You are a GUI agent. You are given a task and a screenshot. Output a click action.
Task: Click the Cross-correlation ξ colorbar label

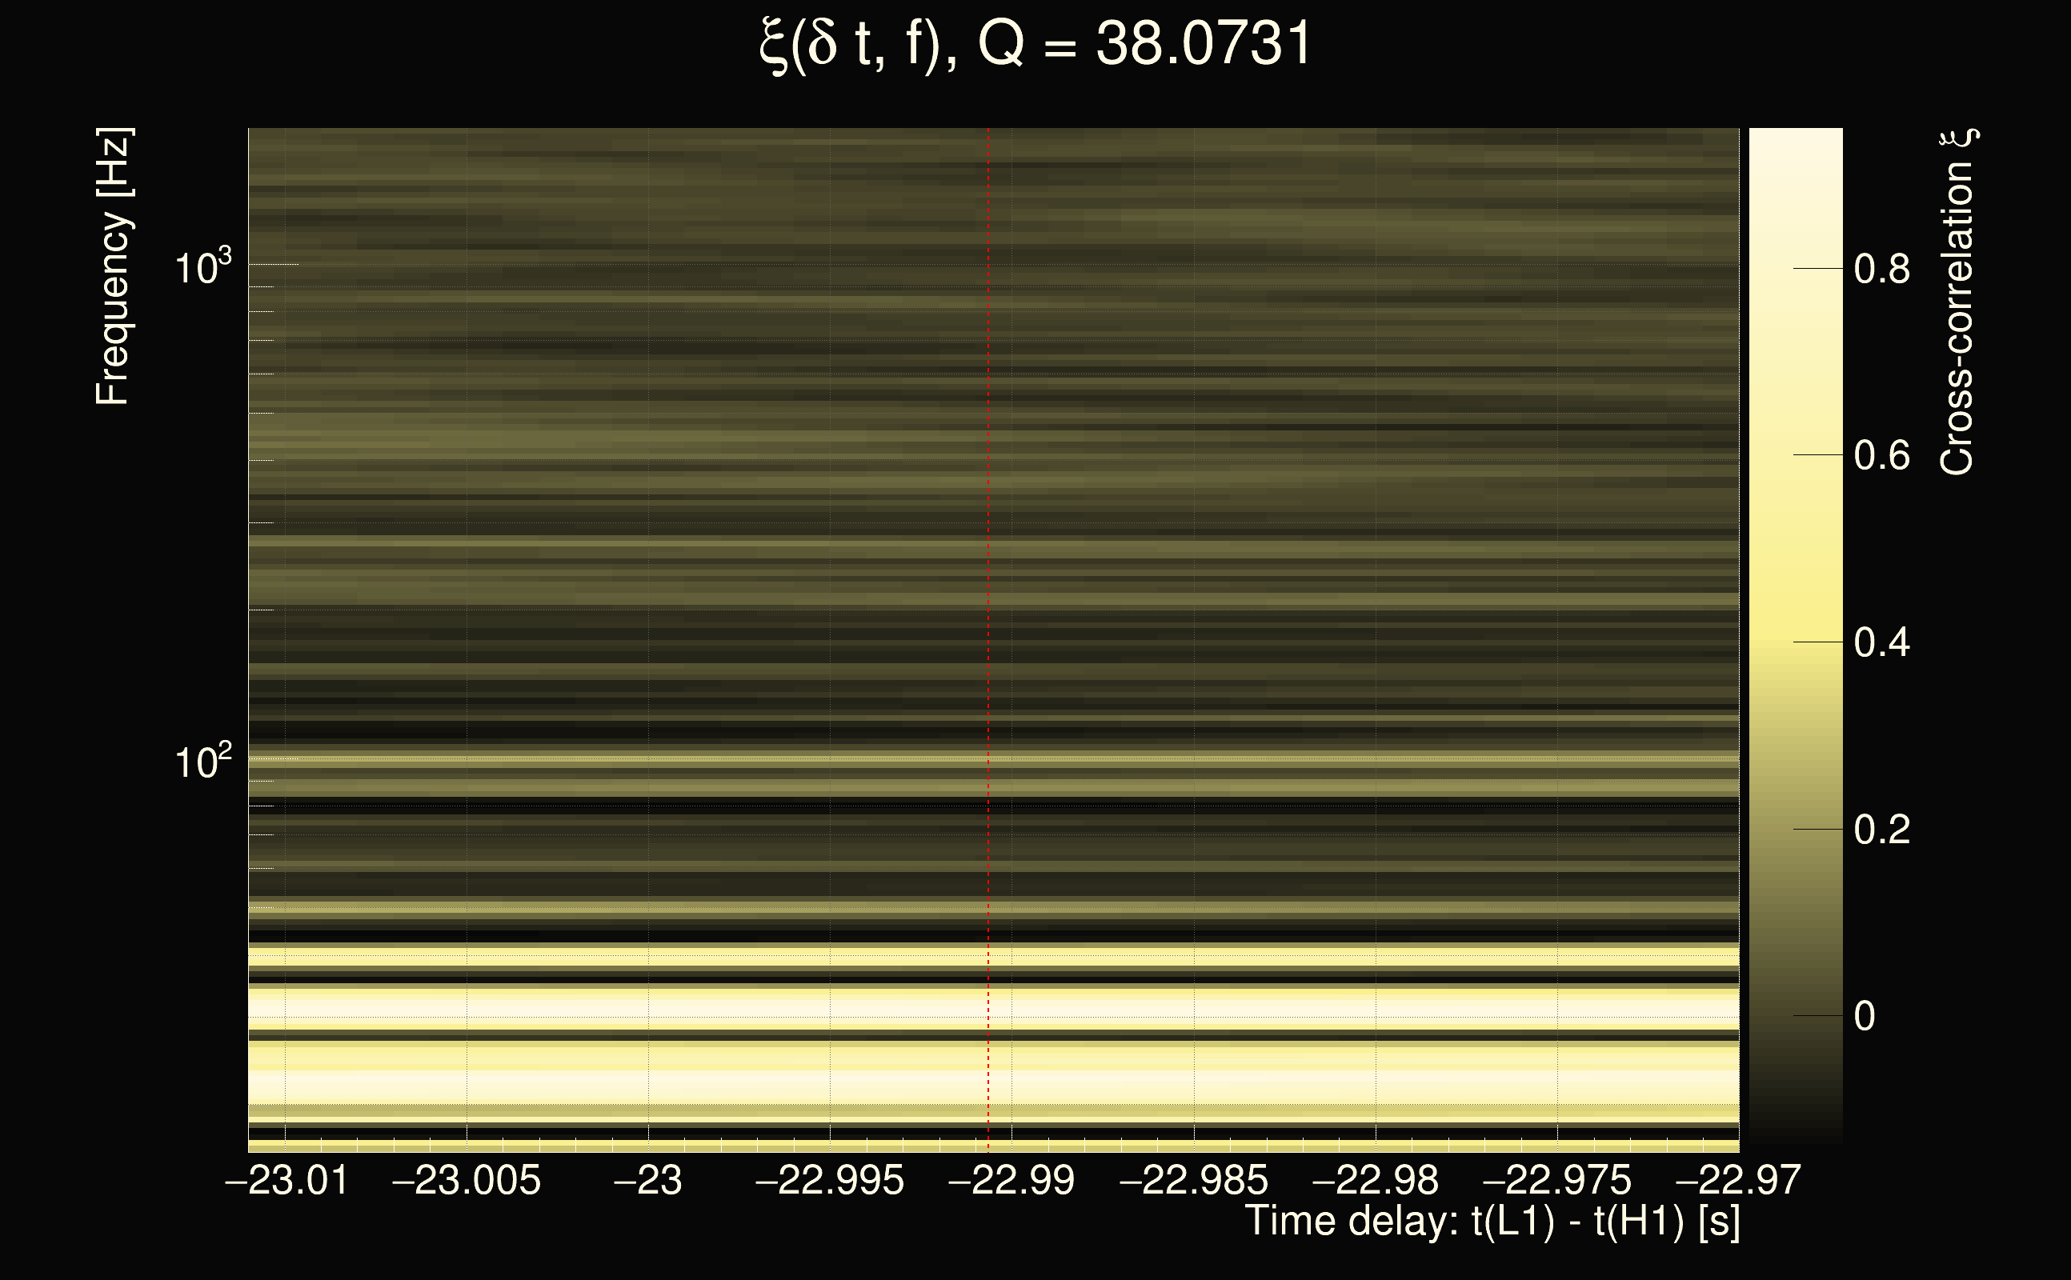pos(1957,302)
